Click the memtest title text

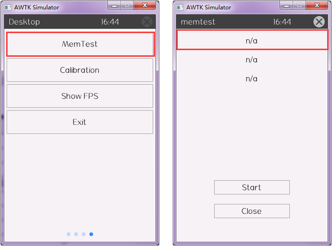point(198,22)
